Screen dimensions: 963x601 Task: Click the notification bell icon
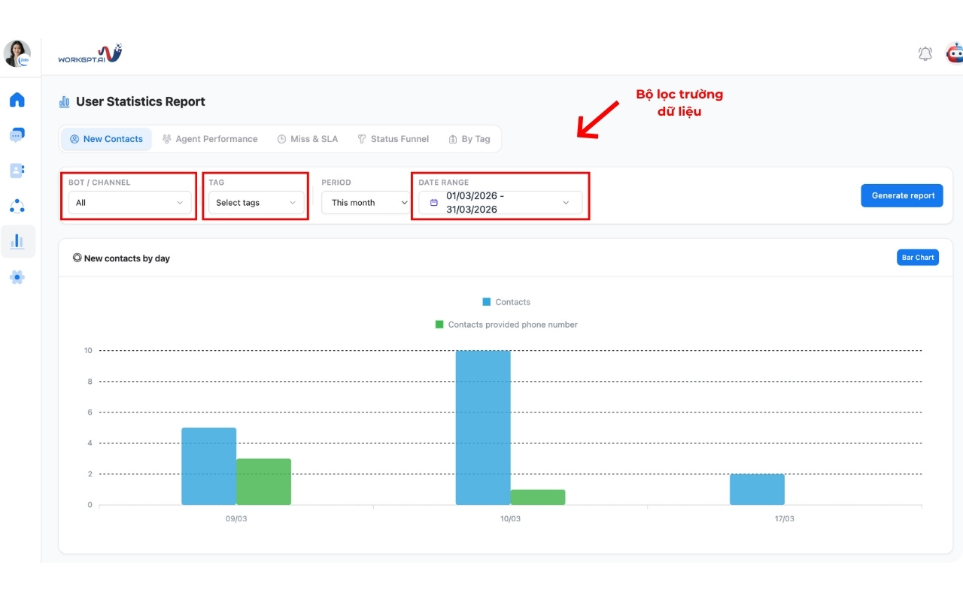tap(925, 54)
